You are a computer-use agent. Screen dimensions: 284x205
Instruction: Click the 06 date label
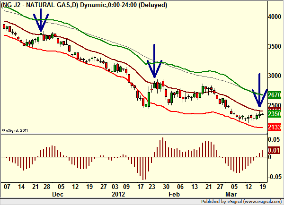[x=180, y=187]
